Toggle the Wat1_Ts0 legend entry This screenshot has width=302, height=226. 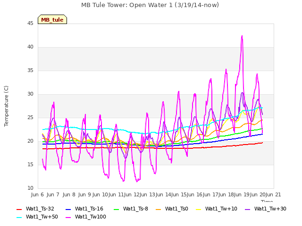(172, 209)
